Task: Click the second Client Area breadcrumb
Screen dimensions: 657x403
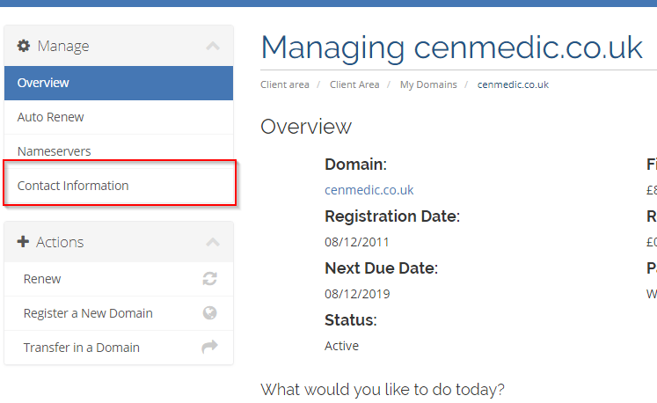Action: pyautogui.click(x=354, y=84)
